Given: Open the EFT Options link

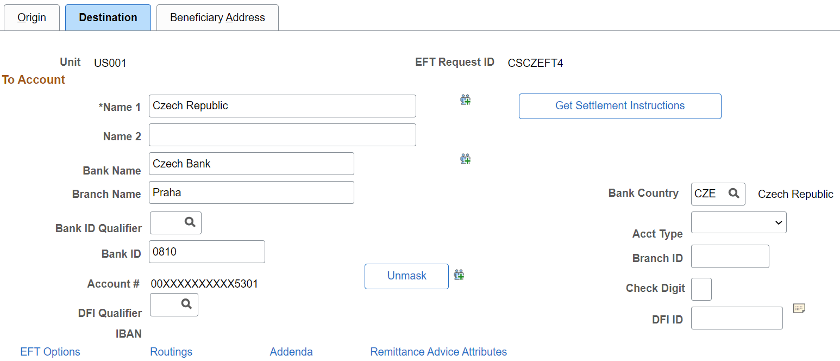Looking at the screenshot, I should pyautogui.click(x=49, y=352).
